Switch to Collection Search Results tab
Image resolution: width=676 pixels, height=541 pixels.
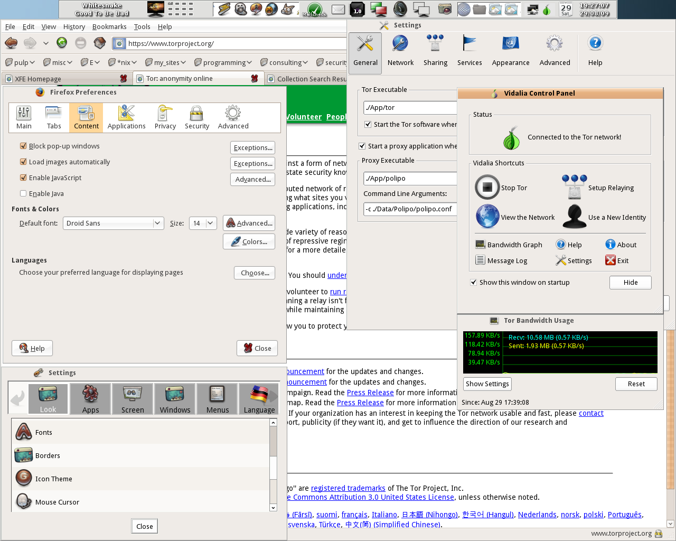coord(306,79)
